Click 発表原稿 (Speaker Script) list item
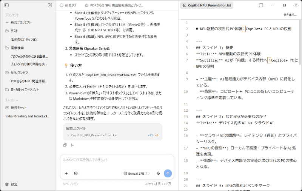The height and width of the screenshot is (191, 302). [x=89, y=49]
